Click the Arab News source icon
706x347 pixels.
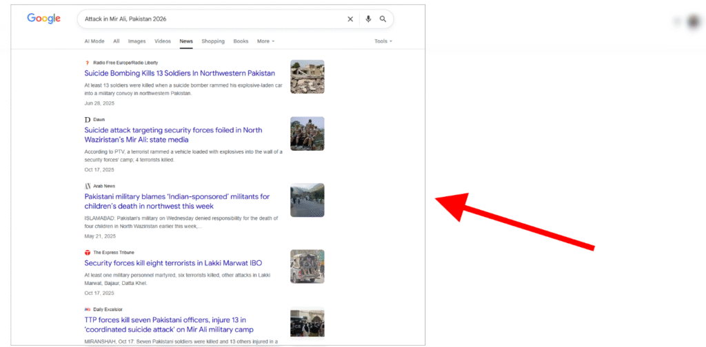coord(88,186)
